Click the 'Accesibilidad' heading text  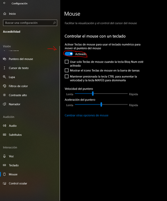(12, 32)
